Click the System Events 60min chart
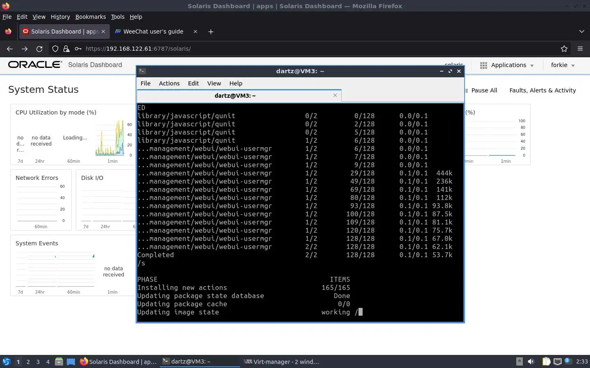 [x=76, y=270]
